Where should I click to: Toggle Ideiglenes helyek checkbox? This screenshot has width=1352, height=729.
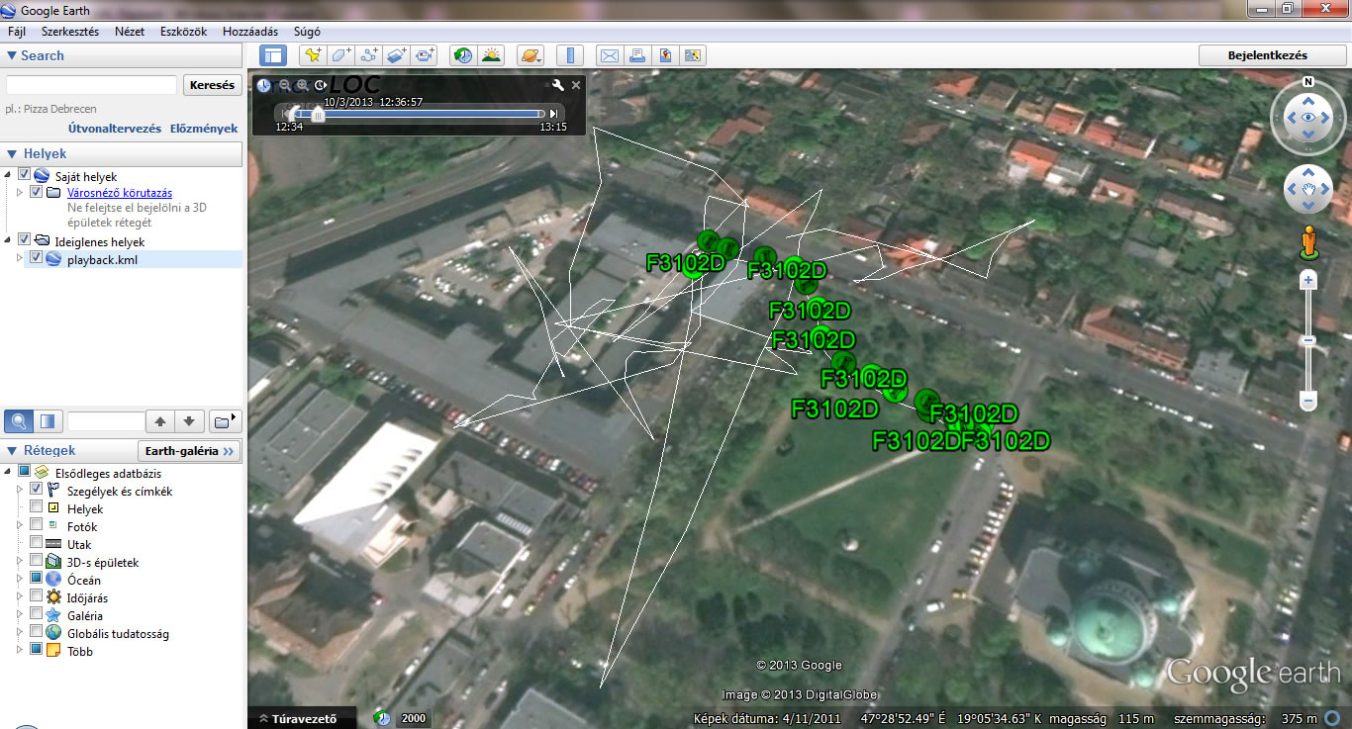(x=25, y=239)
